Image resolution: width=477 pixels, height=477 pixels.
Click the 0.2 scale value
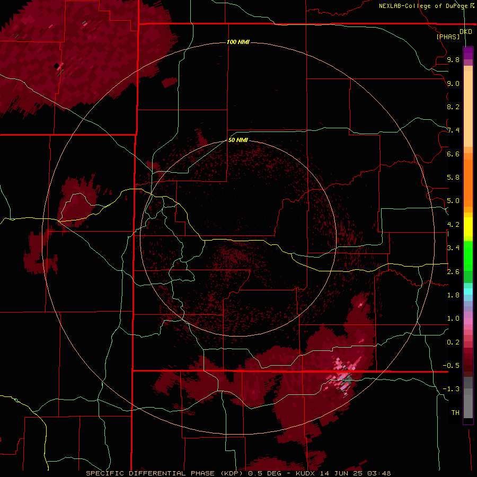[453, 342]
